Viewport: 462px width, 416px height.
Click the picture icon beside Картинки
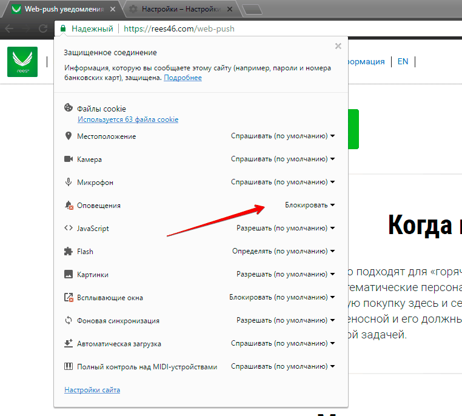(x=69, y=274)
